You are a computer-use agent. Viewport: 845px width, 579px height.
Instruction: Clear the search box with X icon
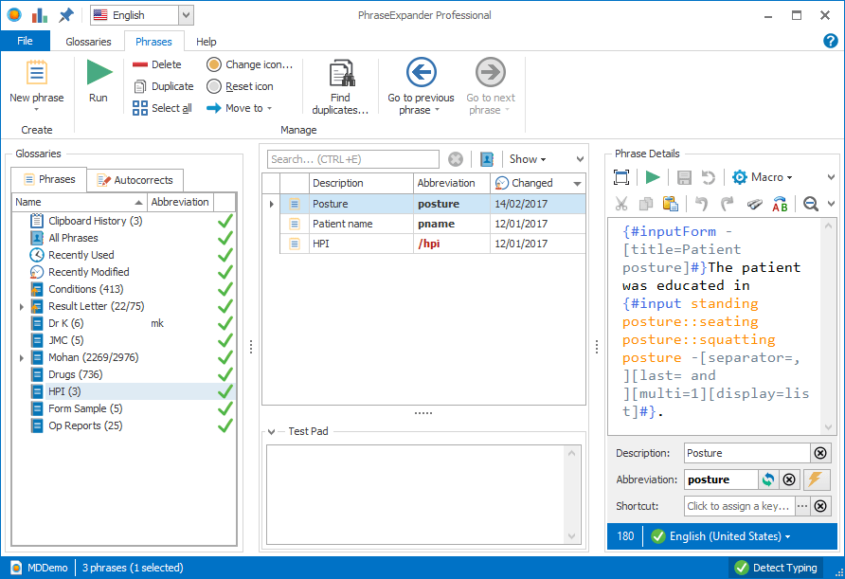[456, 159]
